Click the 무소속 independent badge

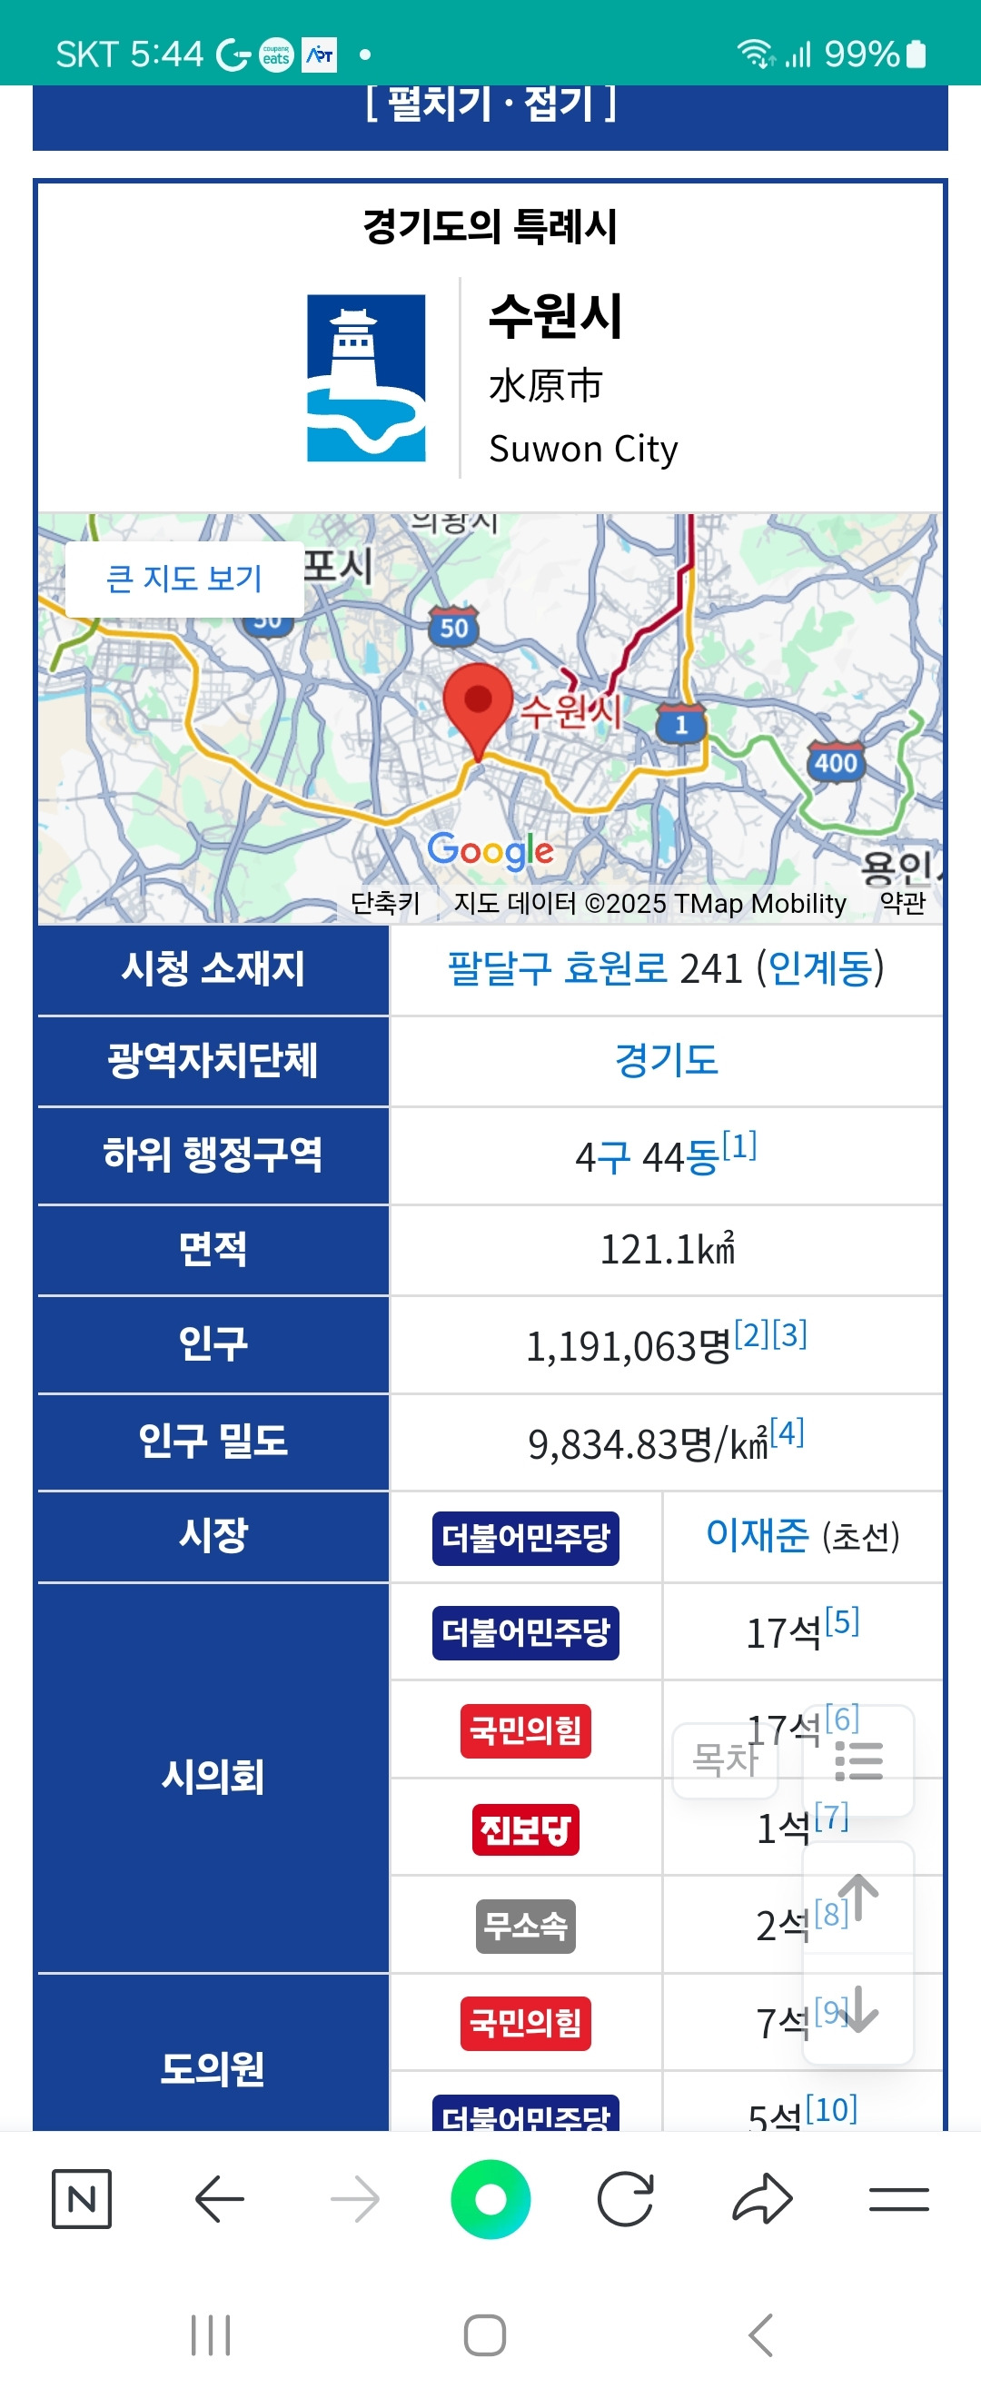pos(526,1926)
